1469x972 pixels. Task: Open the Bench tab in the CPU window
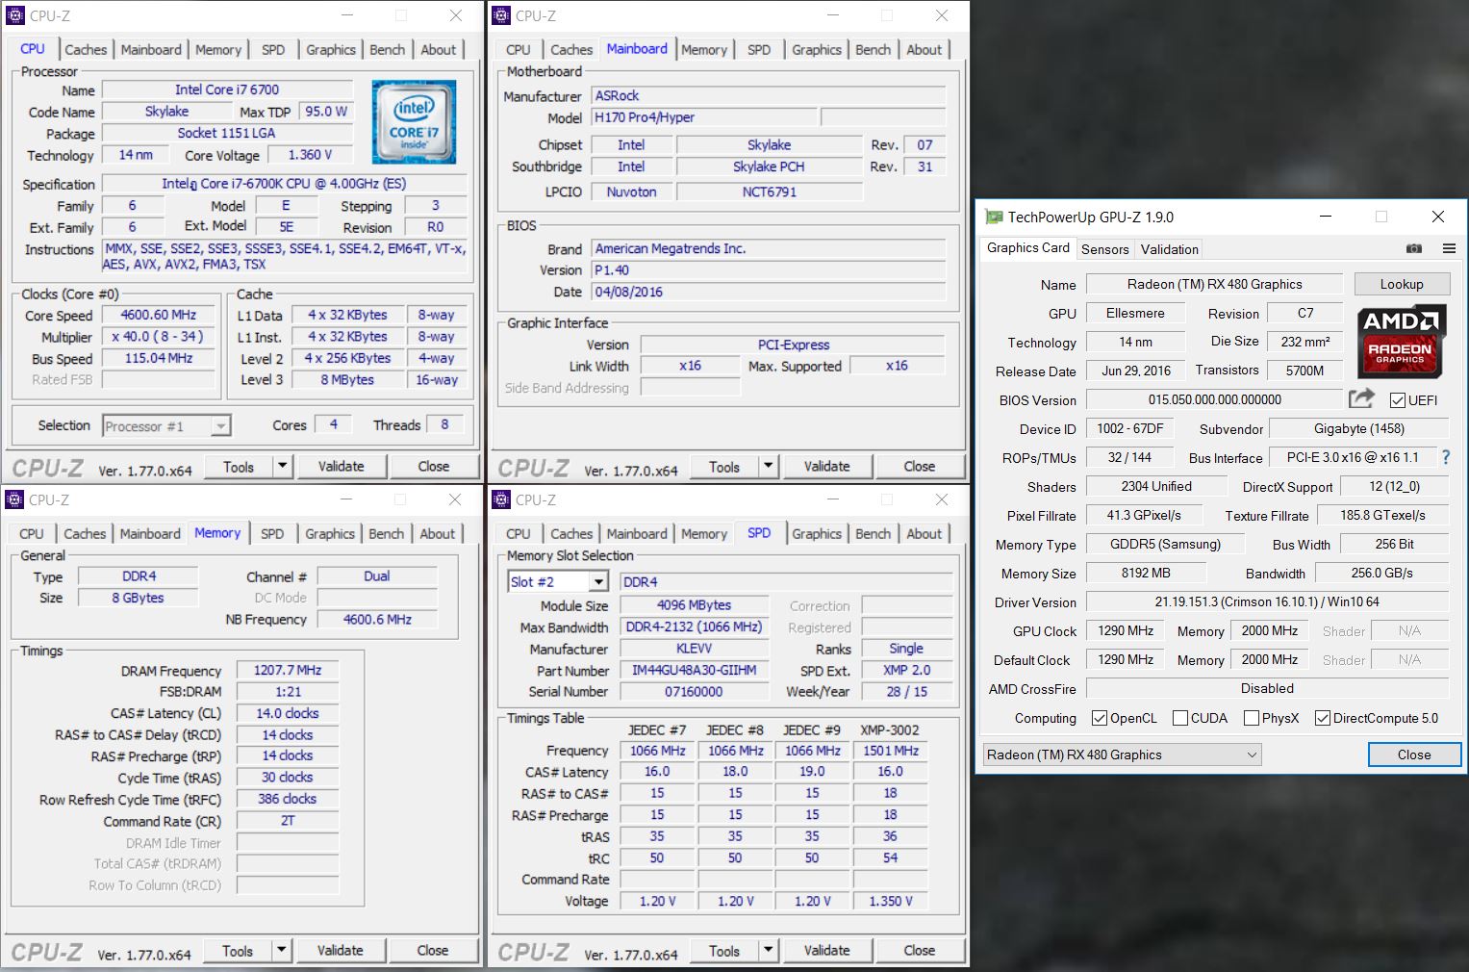[x=388, y=49]
